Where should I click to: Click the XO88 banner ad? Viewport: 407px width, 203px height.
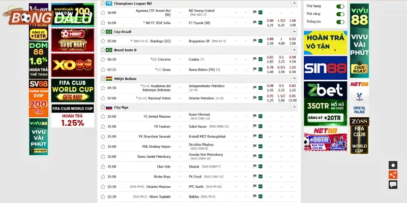(x=72, y=65)
